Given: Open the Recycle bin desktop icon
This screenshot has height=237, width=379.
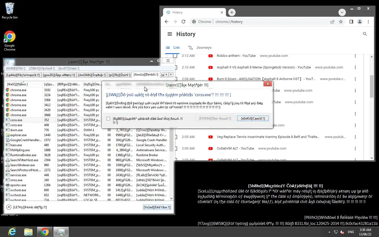Looking at the screenshot, I should pyautogui.click(x=9, y=11).
